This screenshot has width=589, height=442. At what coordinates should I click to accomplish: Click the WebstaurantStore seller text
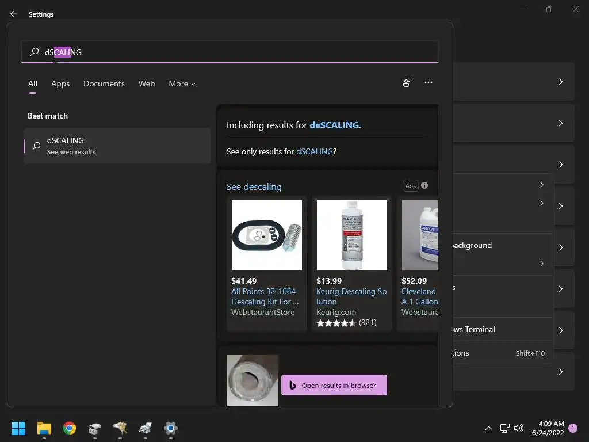tap(263, 312)
